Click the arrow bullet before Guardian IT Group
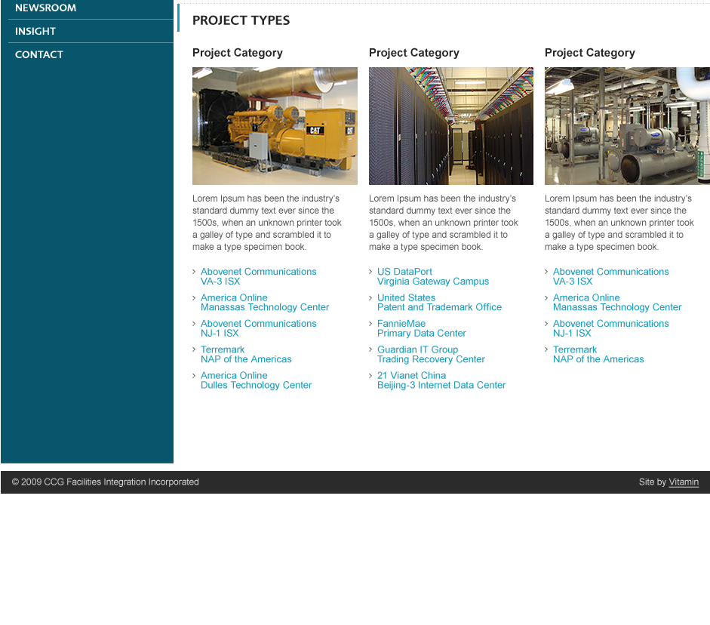This screenshot has height=625, width=710. tap(371, 350)
